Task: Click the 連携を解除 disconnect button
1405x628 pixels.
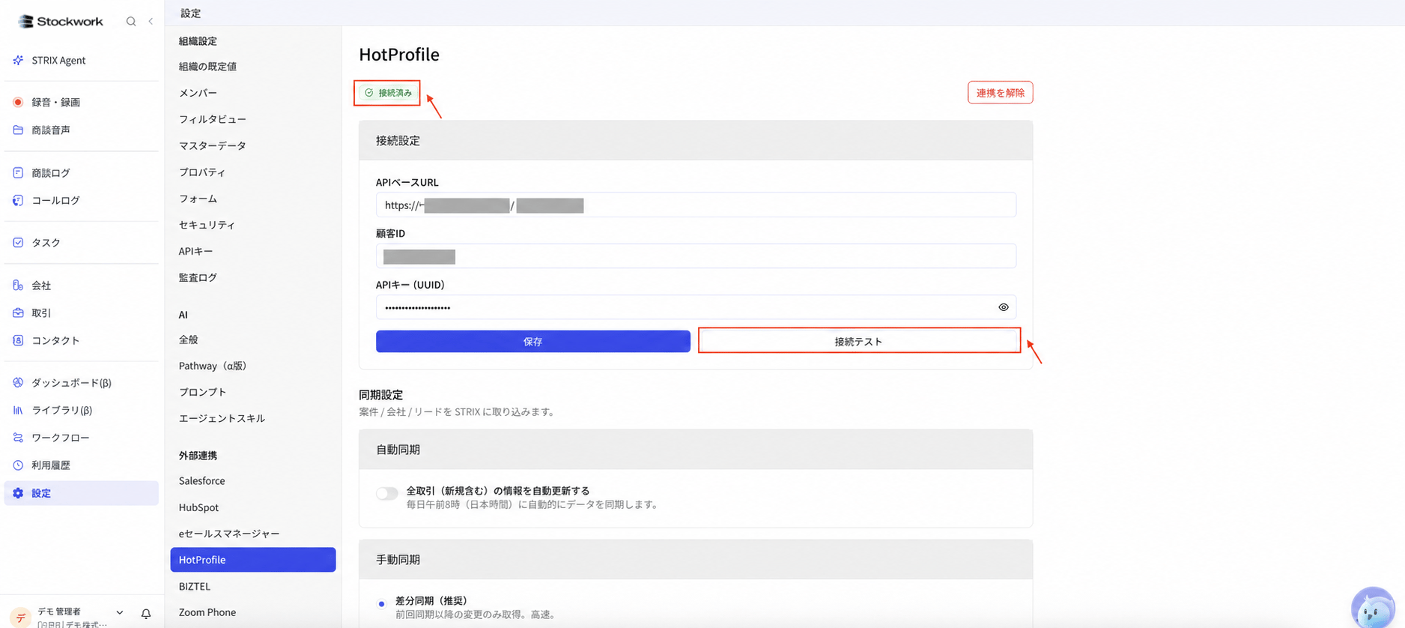Action: coord(1001,93)
